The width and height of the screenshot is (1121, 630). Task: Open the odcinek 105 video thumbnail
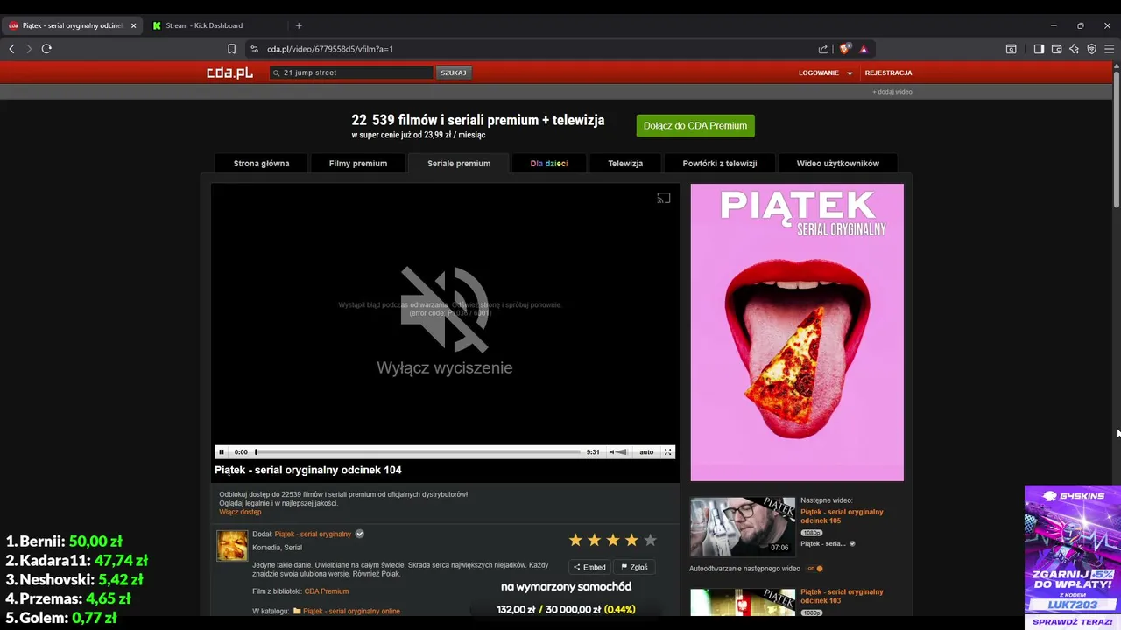[x=743, y=527]
